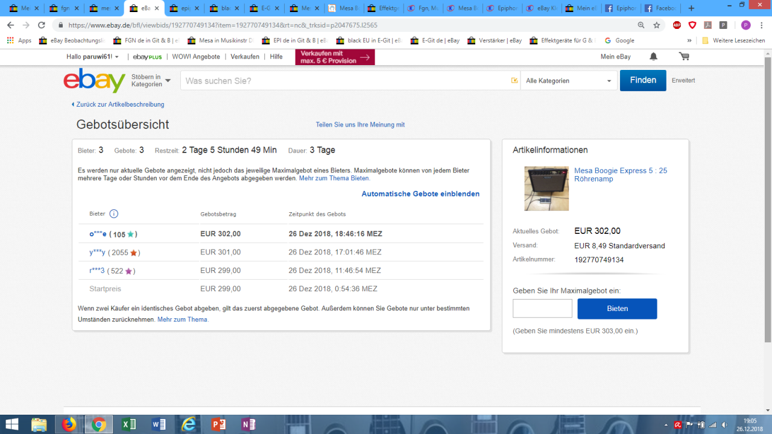772x434 pixels.
Task: Open File Explorer from the taskbar
Action: tap(39, 424)
